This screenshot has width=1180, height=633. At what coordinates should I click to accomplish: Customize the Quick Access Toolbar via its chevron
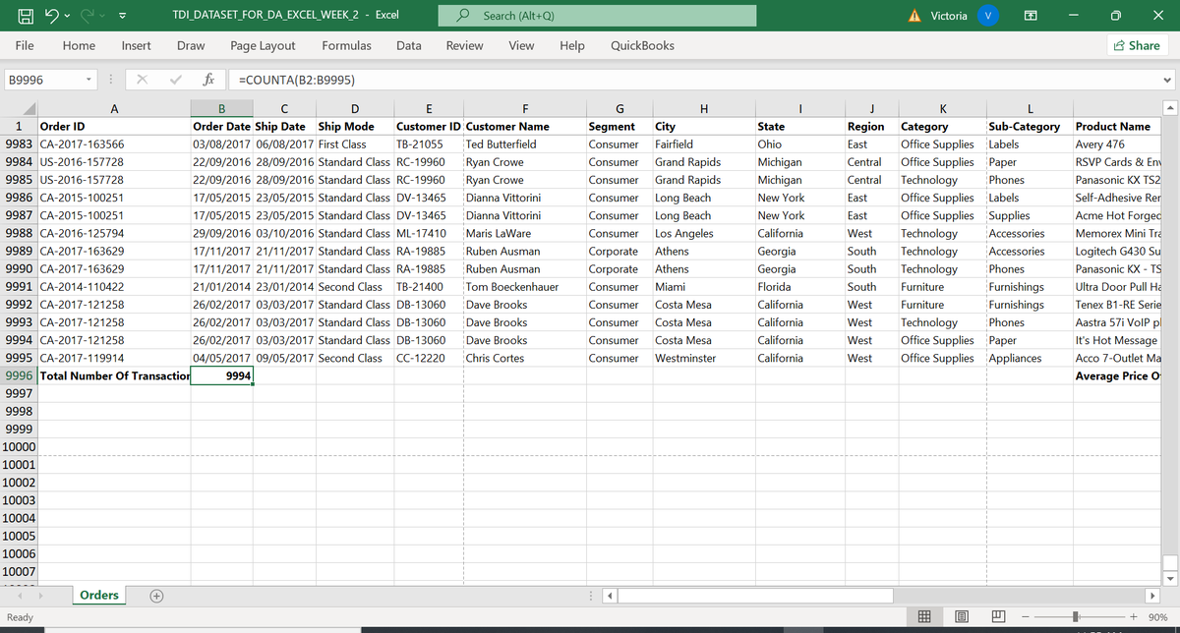[121, 15]
